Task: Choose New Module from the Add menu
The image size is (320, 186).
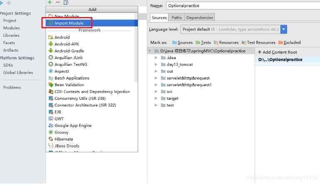Action: point(92,16)
